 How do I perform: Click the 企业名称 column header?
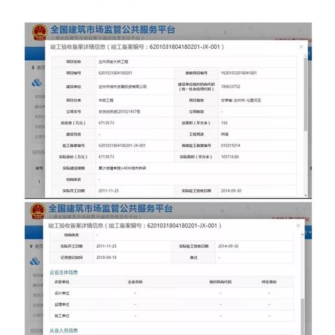[x=135, y=282]
